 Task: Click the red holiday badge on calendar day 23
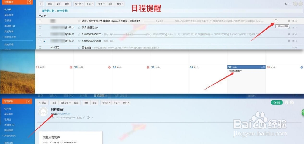click(x=109, y=68)
